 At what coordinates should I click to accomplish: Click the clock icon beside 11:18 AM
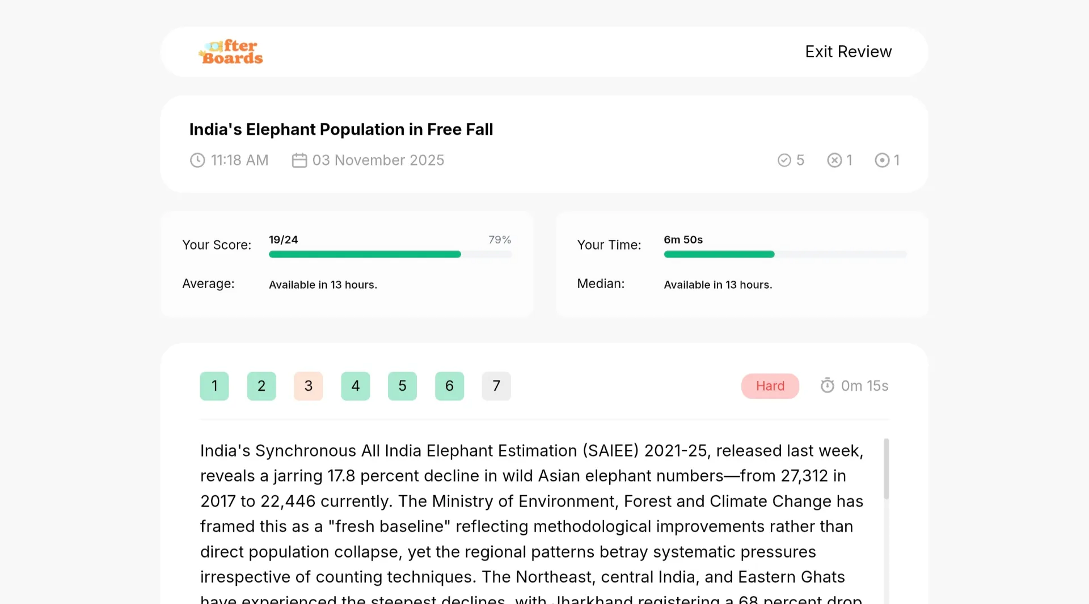click(x=197, y=160)
